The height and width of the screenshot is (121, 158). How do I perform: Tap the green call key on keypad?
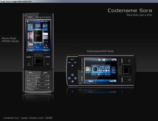[31, 73]
